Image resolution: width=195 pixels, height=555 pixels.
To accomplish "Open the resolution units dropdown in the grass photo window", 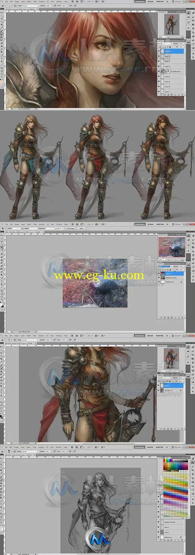I will [59, 228].
